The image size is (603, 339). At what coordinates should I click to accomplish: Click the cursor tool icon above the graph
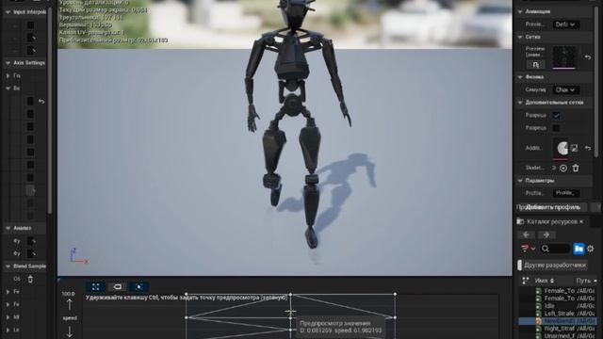[x=139, y=286]
